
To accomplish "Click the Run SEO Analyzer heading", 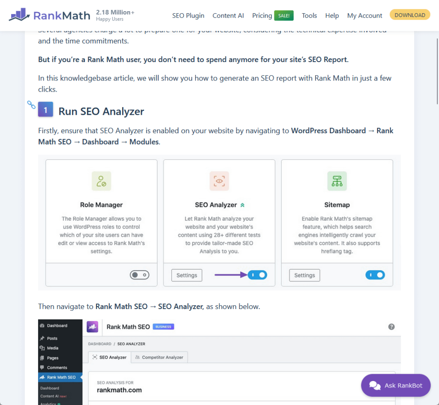I will coord(101,111).
